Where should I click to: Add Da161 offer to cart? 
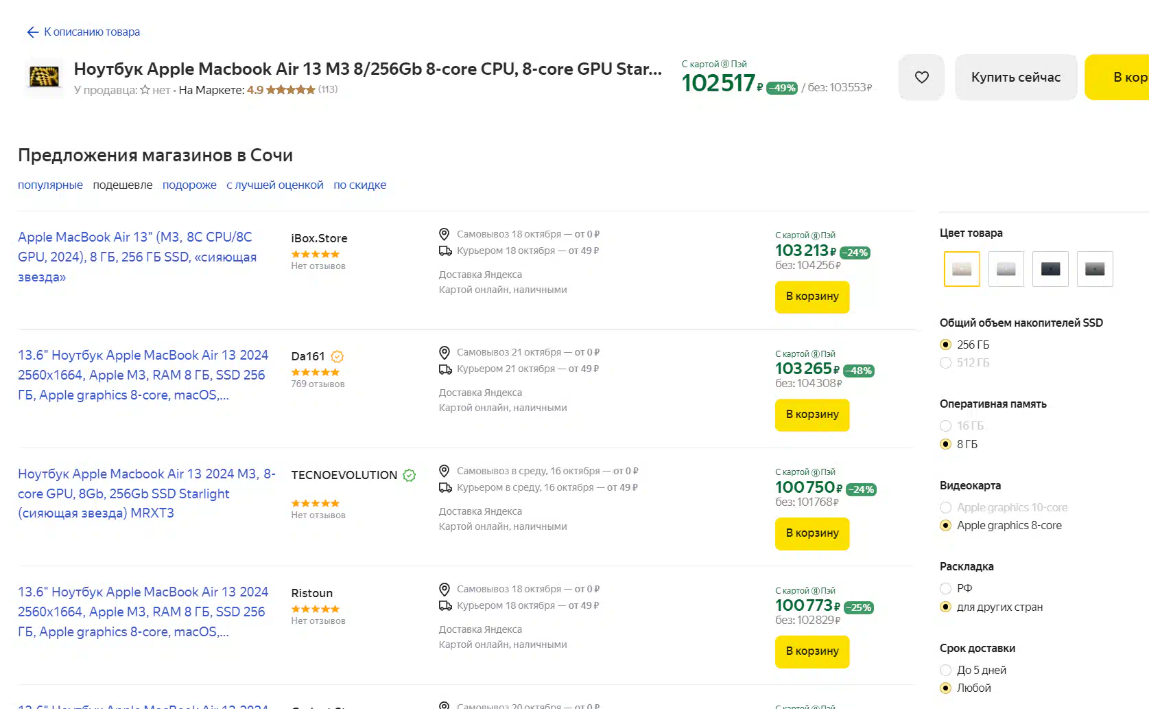point(812,415)
